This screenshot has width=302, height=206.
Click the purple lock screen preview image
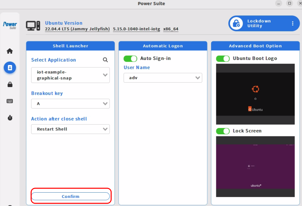coord(255,166)
